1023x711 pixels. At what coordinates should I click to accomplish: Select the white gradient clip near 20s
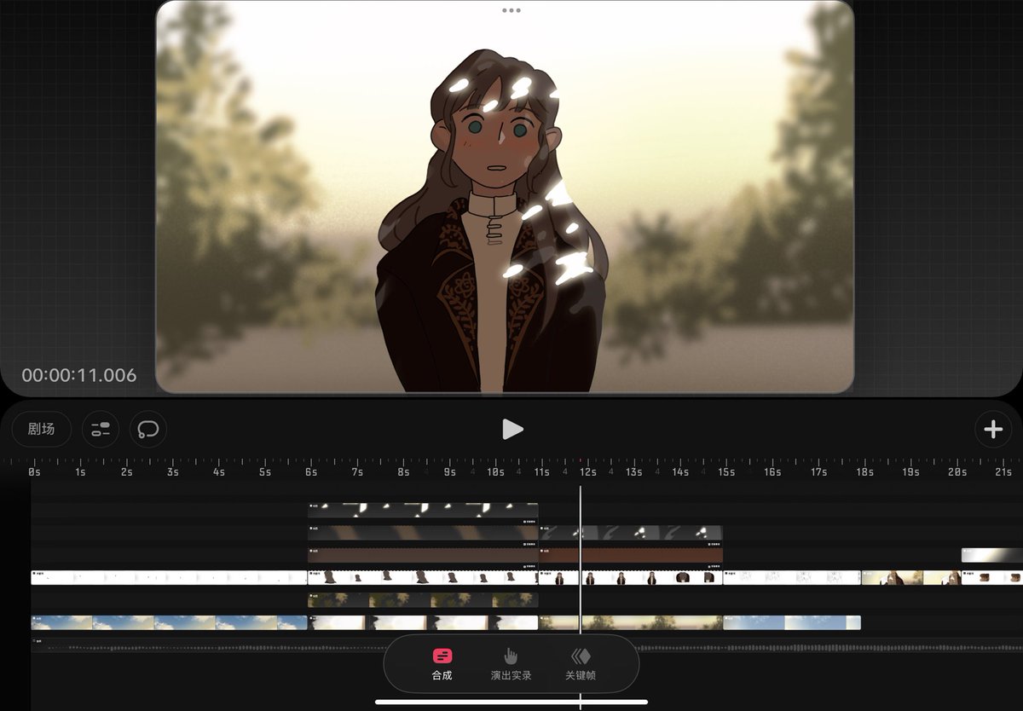click(x=991, y=555)
